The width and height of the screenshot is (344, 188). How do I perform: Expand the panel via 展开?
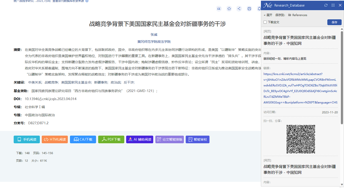click(268, 15)
